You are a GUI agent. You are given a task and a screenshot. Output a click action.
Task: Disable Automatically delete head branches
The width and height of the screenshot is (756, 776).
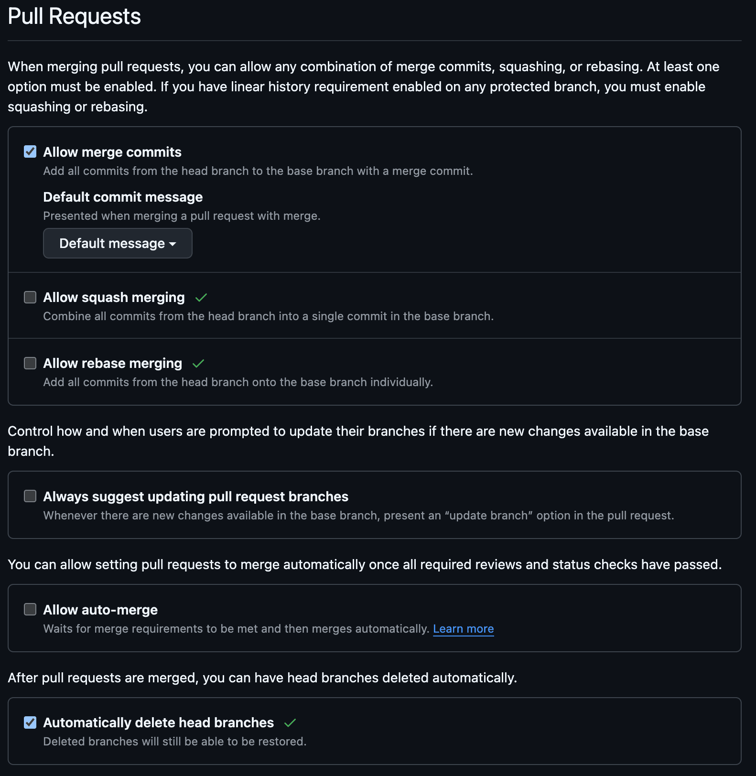pyautogui.click(x=30, y=722)
